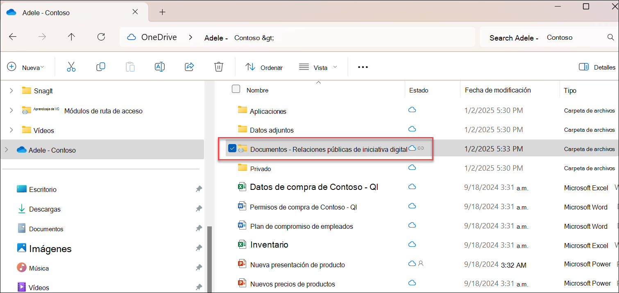Maximize the File Explorer window
Screen dimensions: 619x293
click(586, 6)
